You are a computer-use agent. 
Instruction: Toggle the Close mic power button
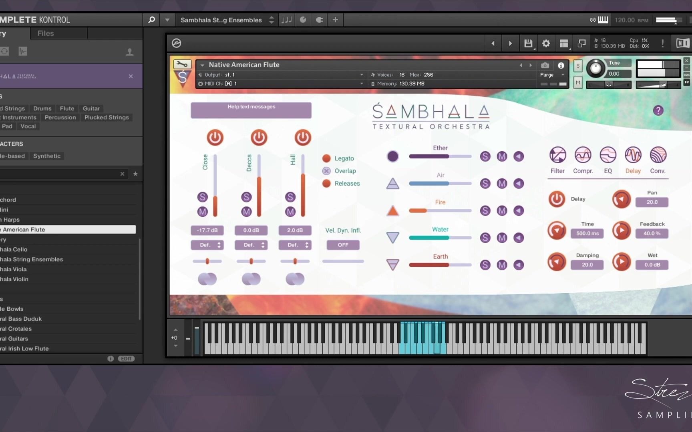pyautogui.click(x=215, y=138)
